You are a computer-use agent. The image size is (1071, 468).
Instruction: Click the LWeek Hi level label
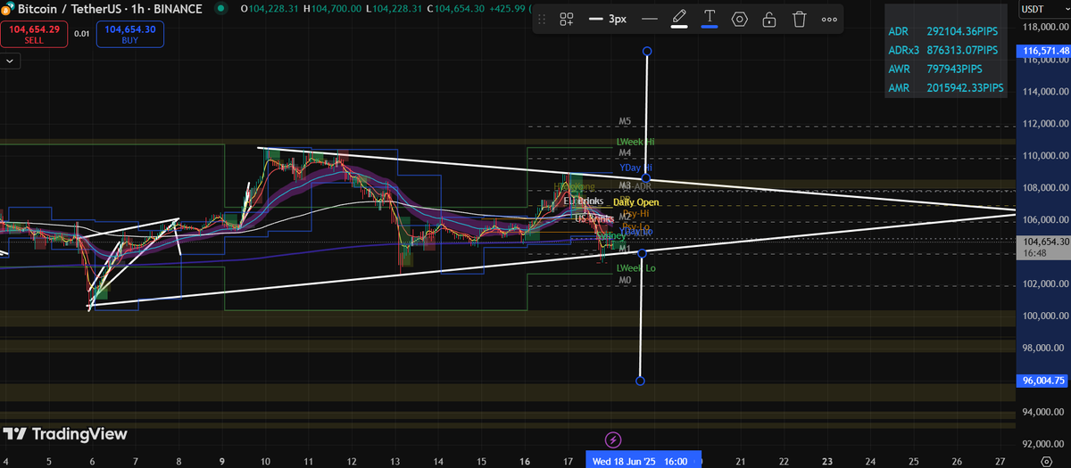click(635, 142)
